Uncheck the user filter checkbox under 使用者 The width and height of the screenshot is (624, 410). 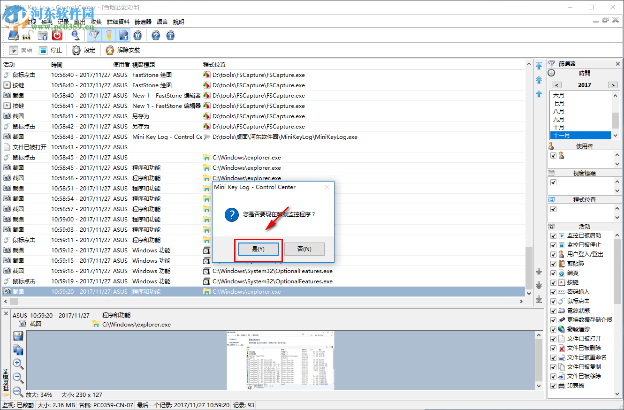click(x=554, y=156)
